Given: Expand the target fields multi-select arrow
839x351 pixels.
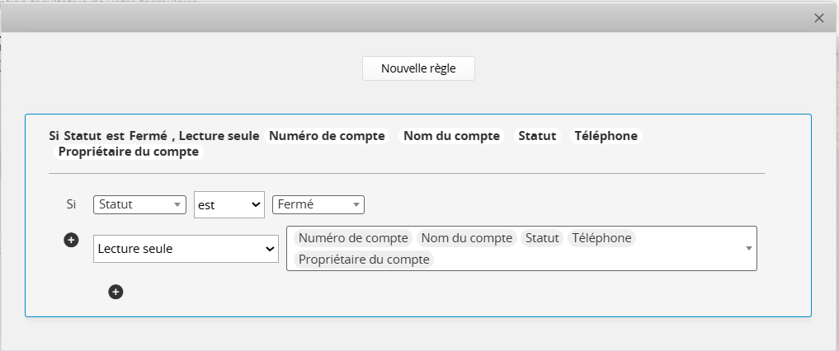Looking at the screenshot, I should point(748,248).
